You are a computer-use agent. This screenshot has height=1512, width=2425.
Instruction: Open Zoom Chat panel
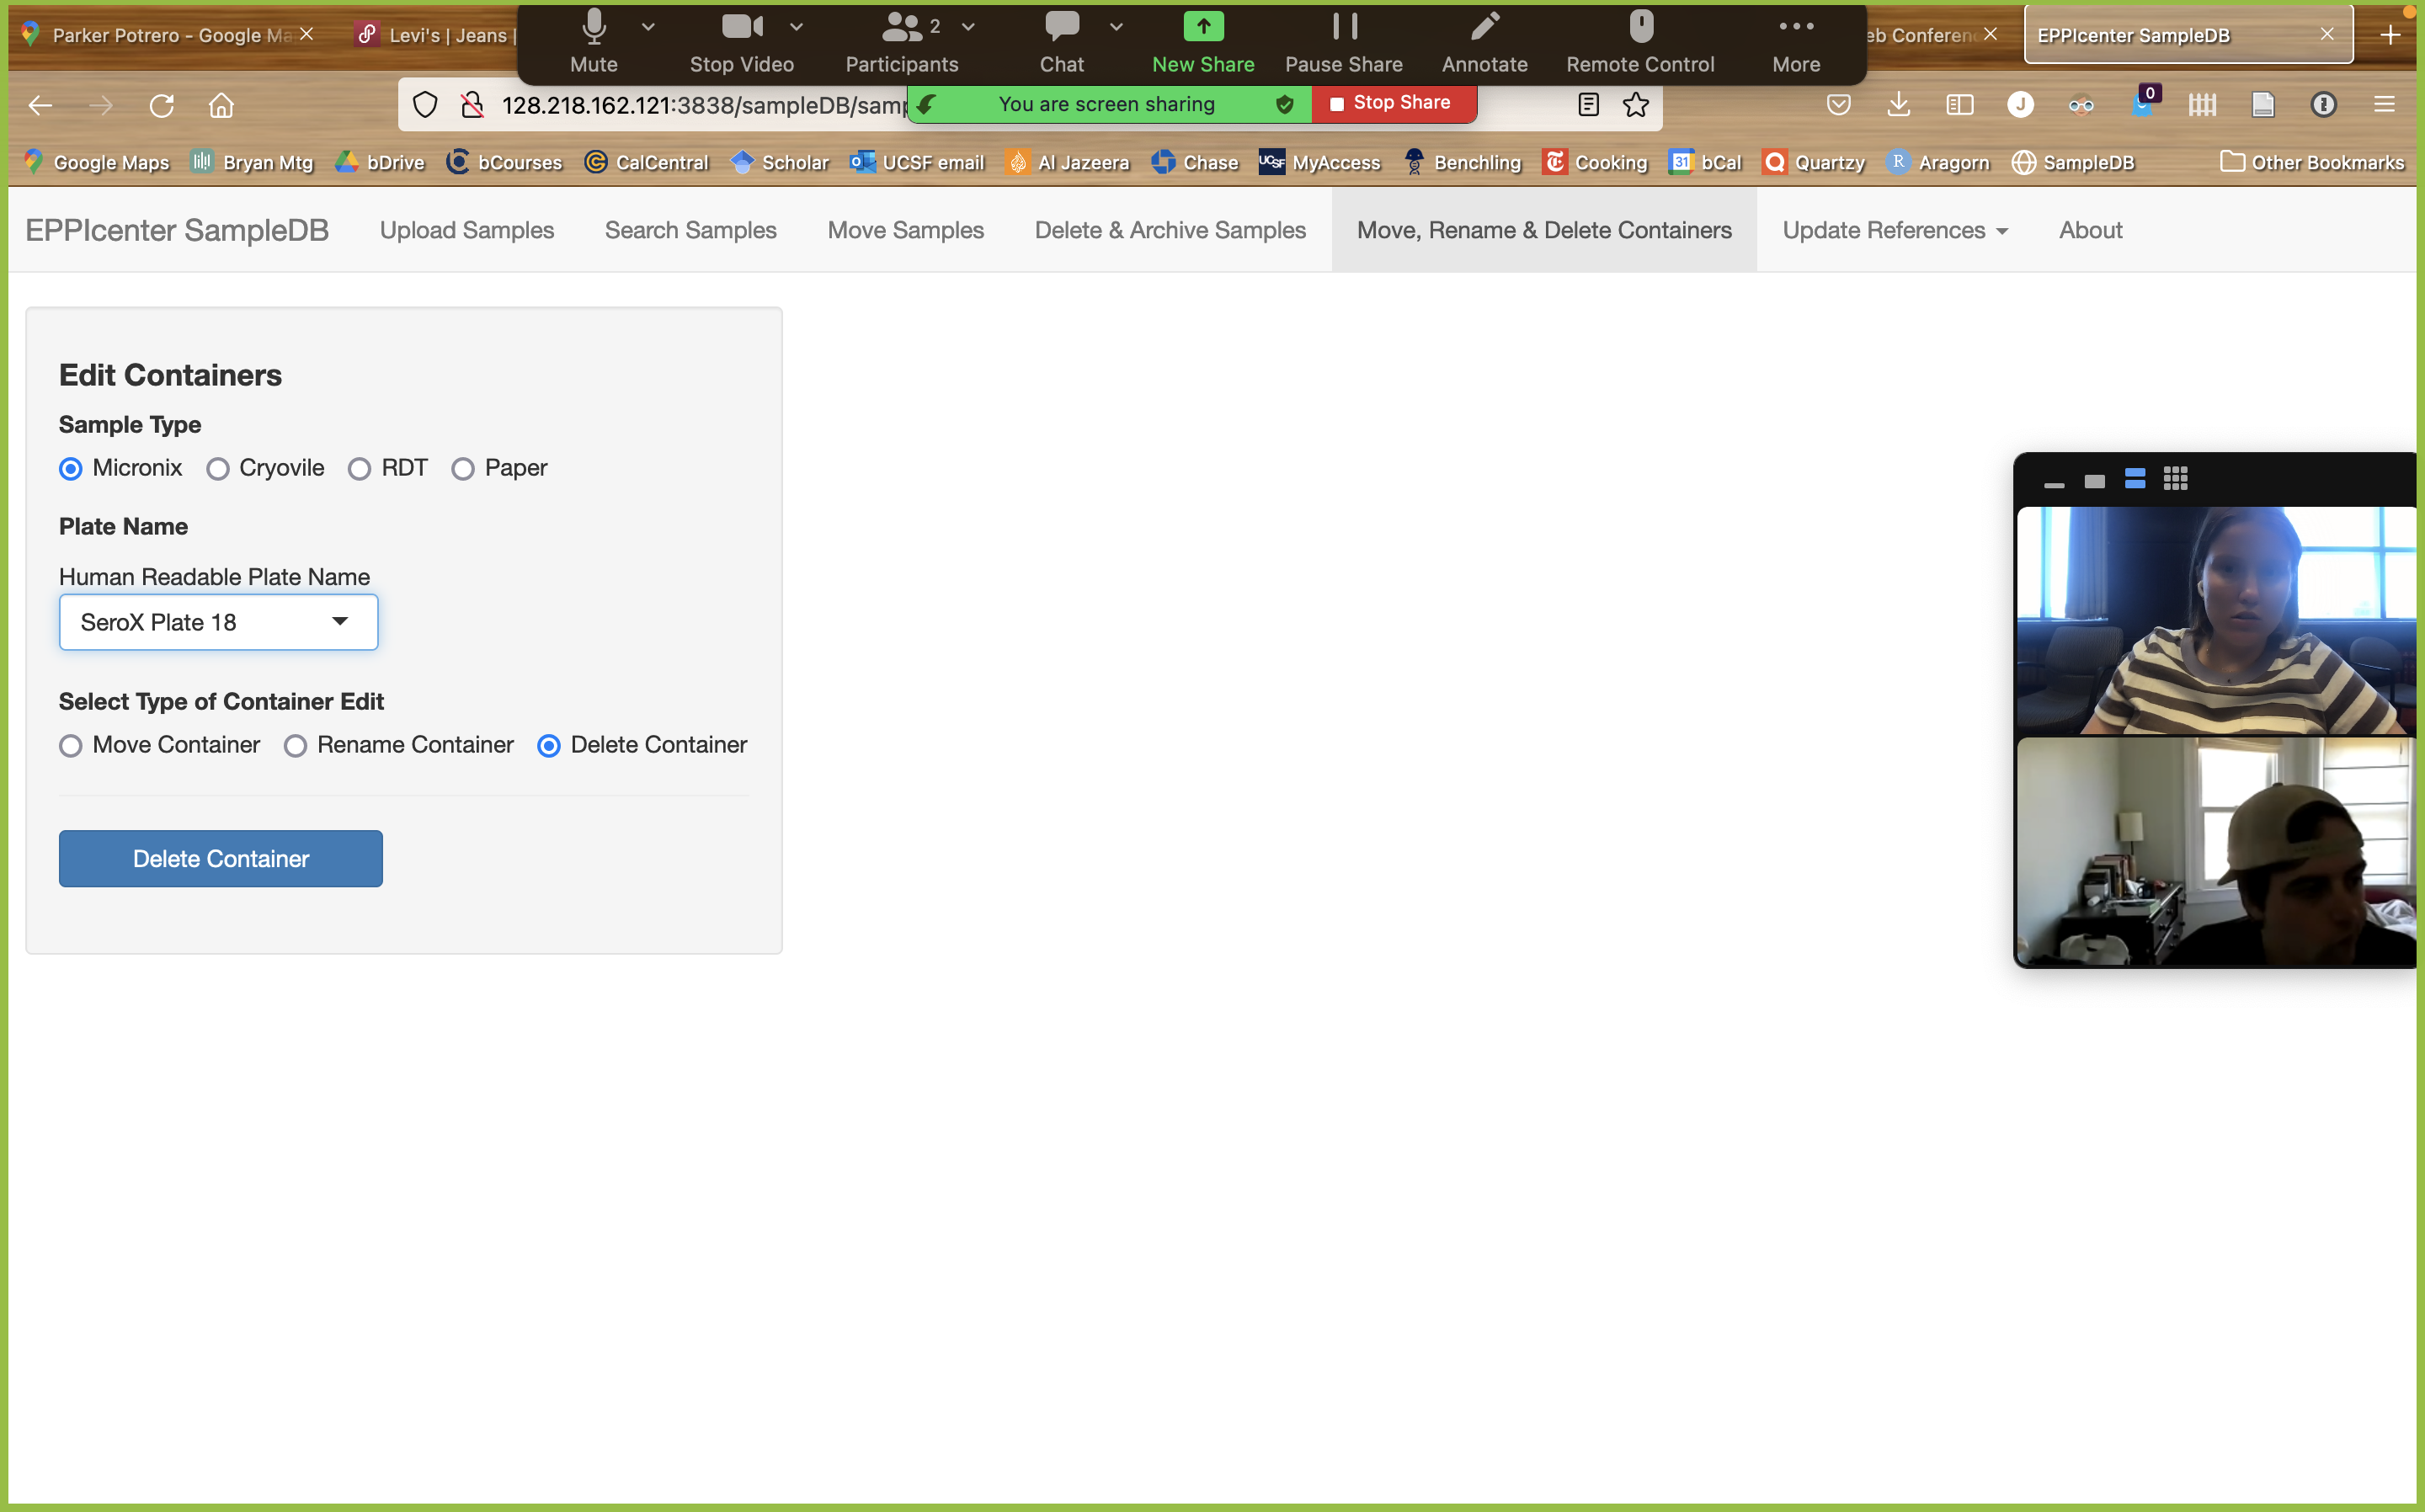coord(1061,27)
